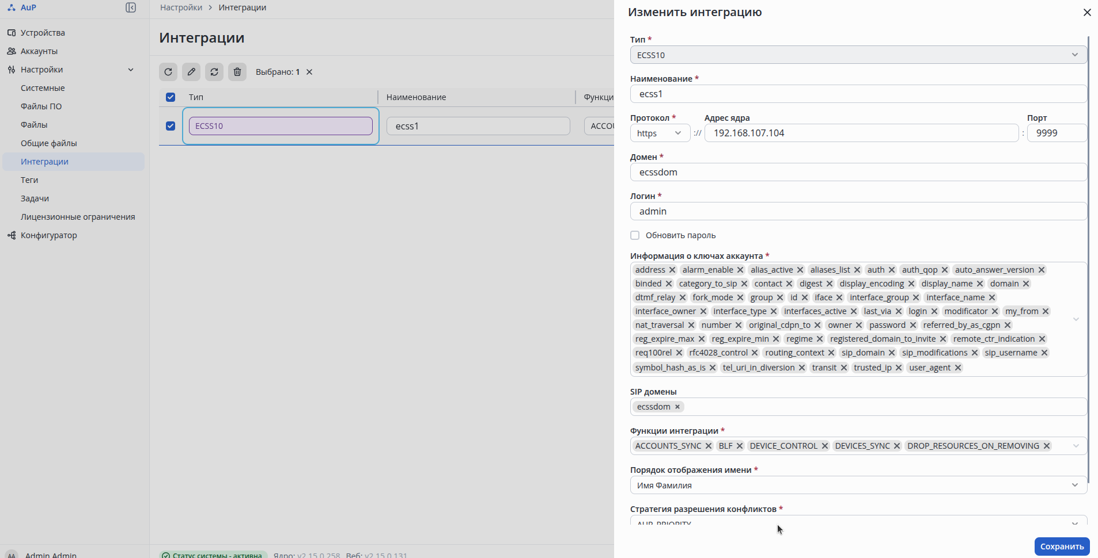Image resolution: width=1098 pixels, height=558 pixels.
Task: Click the Адрес ядра input field
Action: coord(861,133)
